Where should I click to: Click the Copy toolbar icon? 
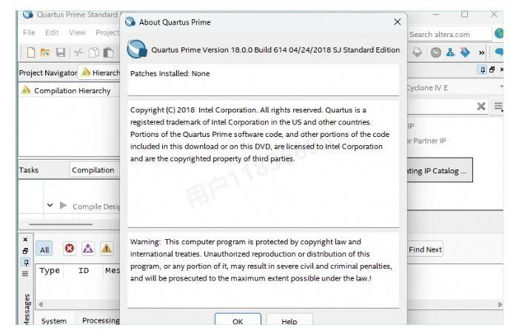click(x=94, y=53)
